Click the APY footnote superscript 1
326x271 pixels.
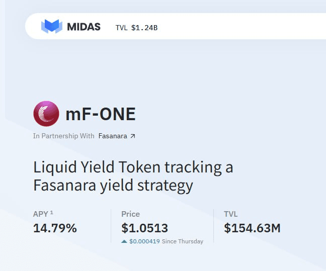coord(52,213)
